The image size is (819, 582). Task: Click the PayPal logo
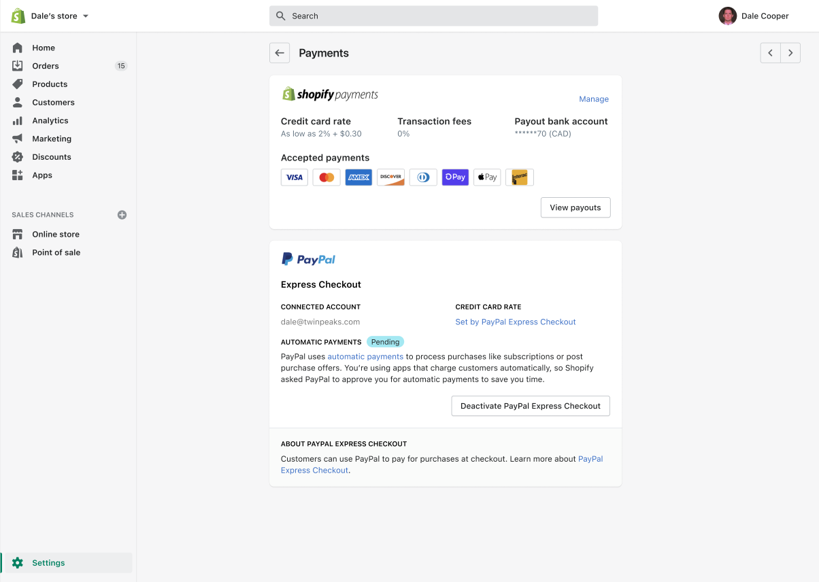(x=308, y=259)
